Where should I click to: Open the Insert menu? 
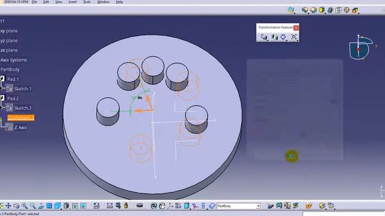[72, 2]
